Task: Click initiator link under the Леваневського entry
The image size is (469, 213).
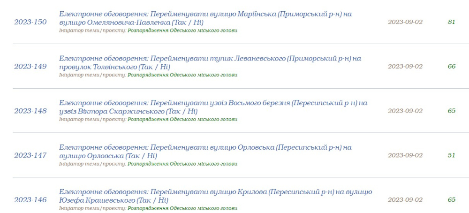Action: [x=182, y=75]
